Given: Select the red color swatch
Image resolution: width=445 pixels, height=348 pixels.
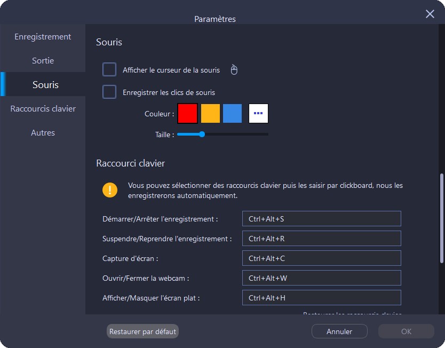Looking at the screenshot, I should (188, 114).
